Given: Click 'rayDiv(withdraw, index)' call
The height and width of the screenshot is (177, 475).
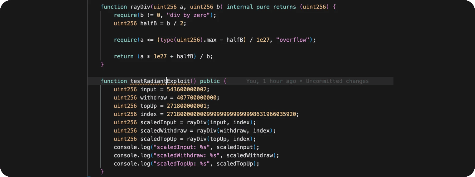Looking at the screenshot, I should pyautogui.click(x=234, y=131).
